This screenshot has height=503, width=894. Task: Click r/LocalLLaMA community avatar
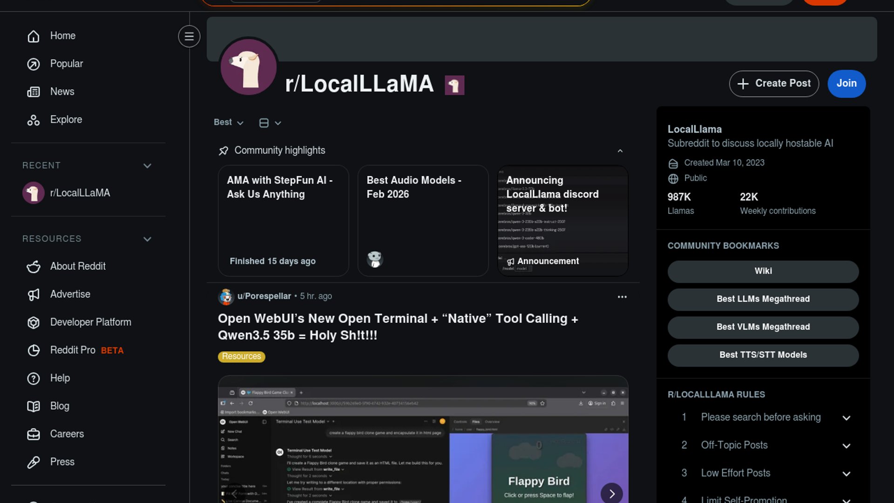click(249, 67)
